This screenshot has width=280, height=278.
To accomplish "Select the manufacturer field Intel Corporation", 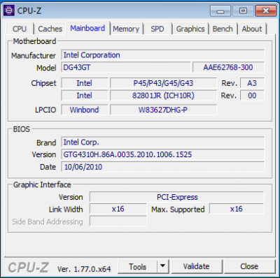I will tap(163, 55).
